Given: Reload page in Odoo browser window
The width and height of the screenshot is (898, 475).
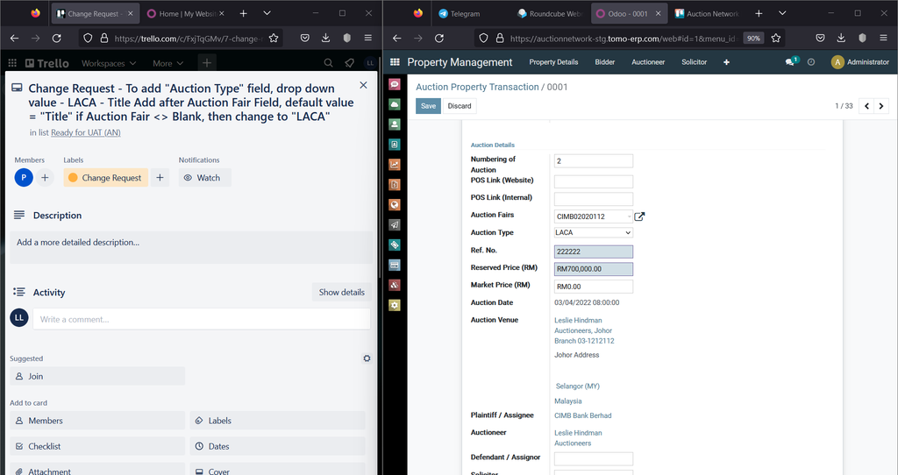Looking at the screenshot, I should click(x=439, y=38).
